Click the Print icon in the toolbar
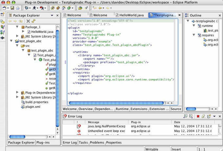This screenshot has height=151, width=223. (18, 8)
